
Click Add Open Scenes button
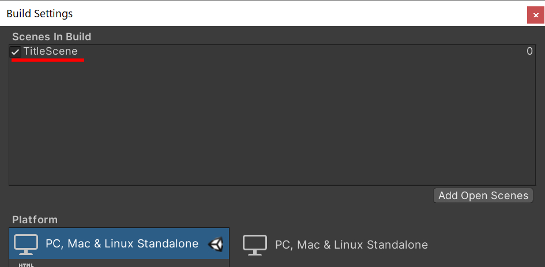(x=483, y=196)
